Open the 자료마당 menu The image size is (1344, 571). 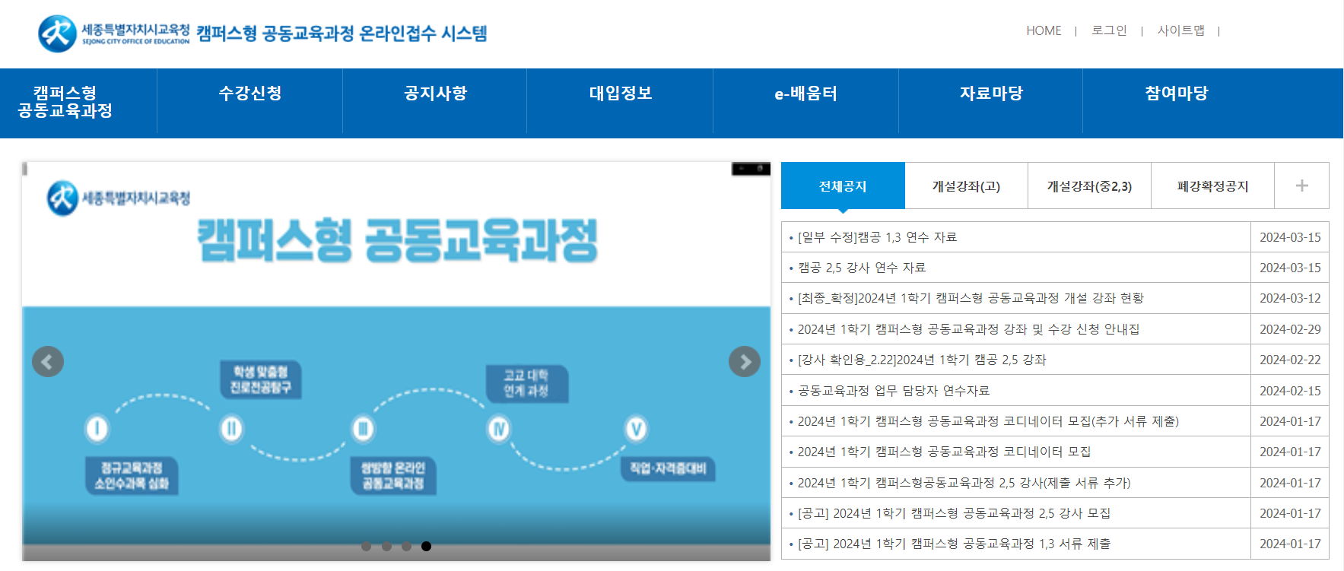point(991,94)
